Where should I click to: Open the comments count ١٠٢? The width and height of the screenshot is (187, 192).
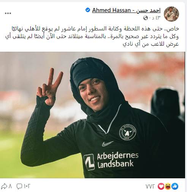[27, 186]
